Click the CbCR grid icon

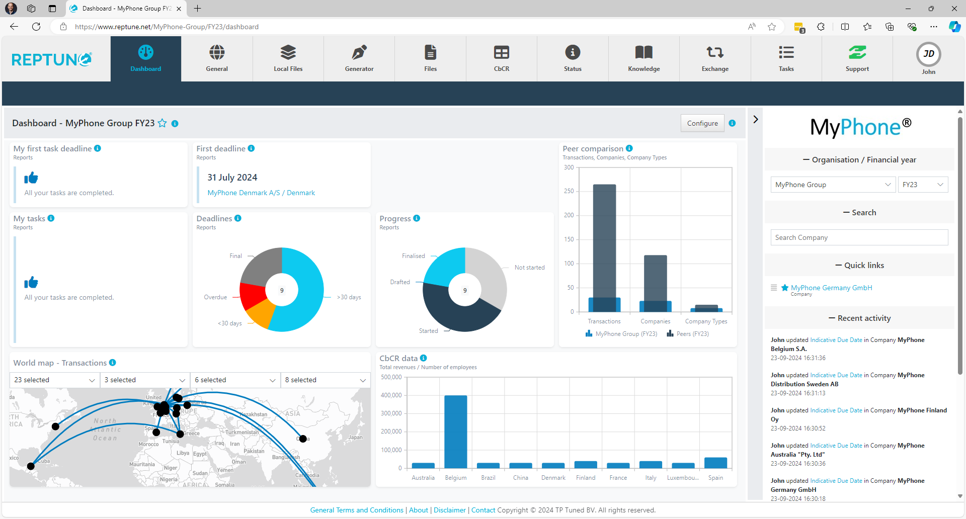coord(501,53)
